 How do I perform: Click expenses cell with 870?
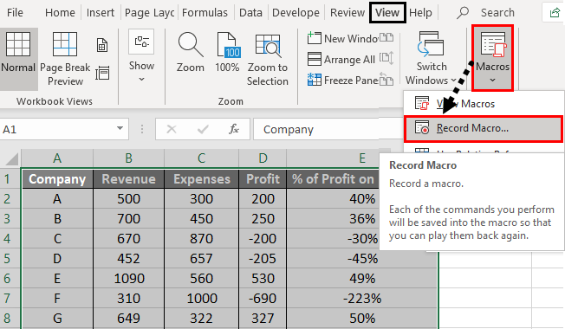[x=201, y=239]
